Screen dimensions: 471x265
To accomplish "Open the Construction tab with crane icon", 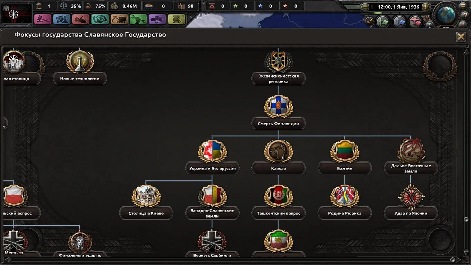I will pos(119,19).
